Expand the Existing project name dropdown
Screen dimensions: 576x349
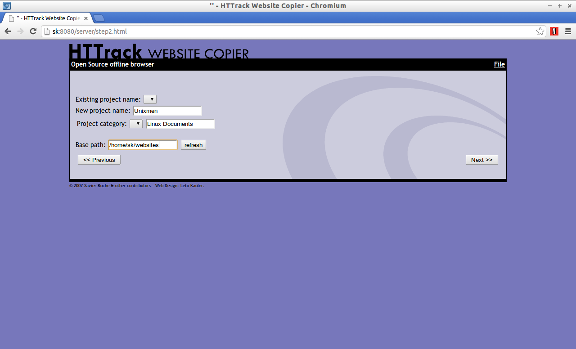click(x=150, y=99)
